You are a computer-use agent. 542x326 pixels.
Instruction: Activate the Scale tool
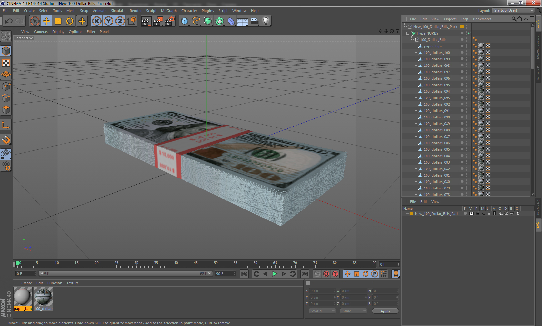tap(58, 21)
